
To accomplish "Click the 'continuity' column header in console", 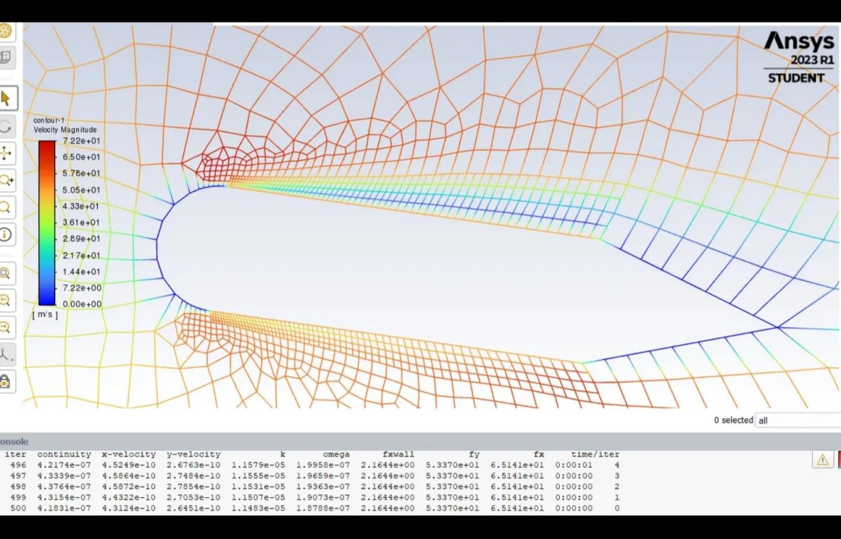I will point(64,454).
